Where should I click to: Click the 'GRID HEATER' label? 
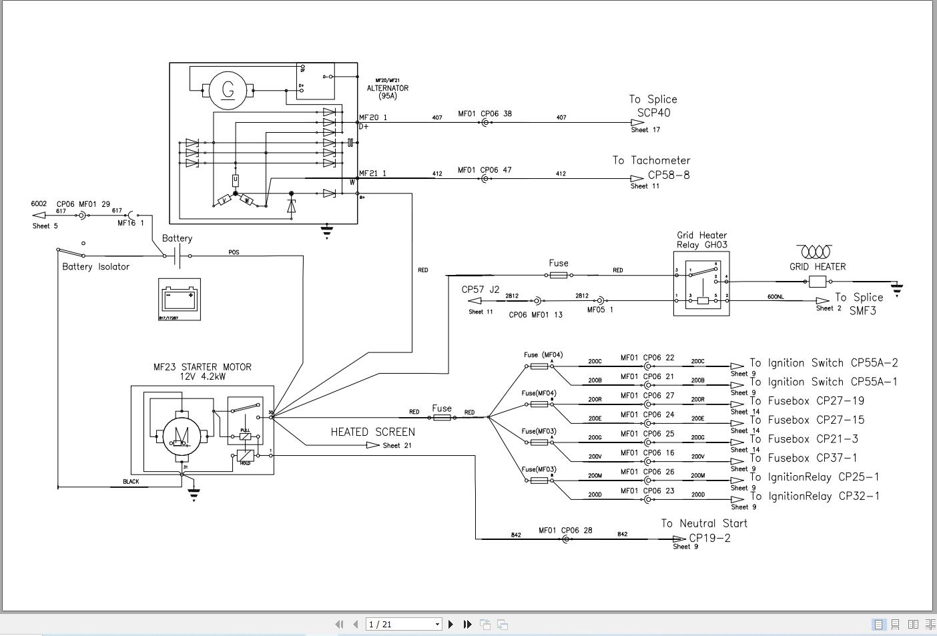coord(818,266)
